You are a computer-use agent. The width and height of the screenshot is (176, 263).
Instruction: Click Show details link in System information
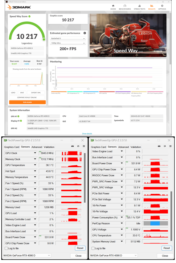[x=87, y=134]
